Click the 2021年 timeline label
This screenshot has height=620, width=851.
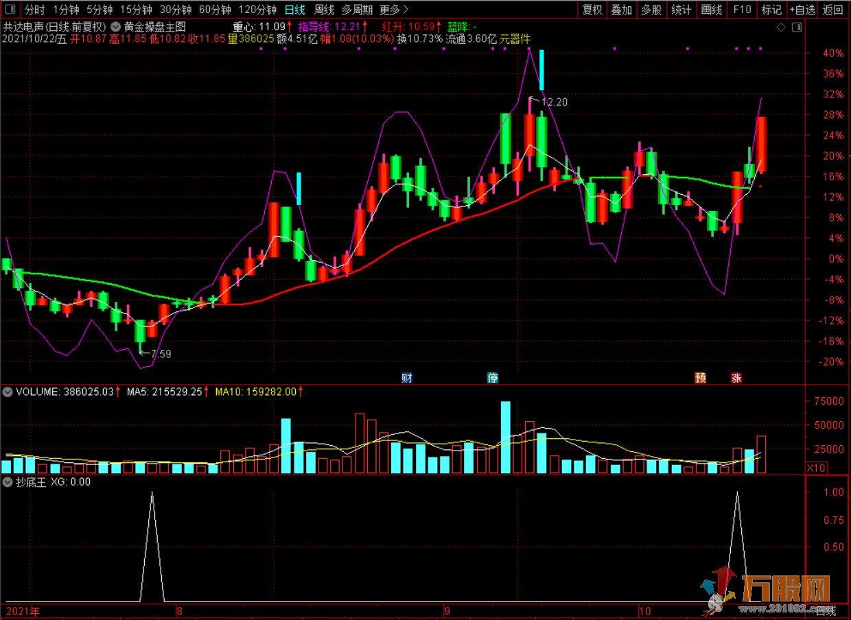coord(24,610)
